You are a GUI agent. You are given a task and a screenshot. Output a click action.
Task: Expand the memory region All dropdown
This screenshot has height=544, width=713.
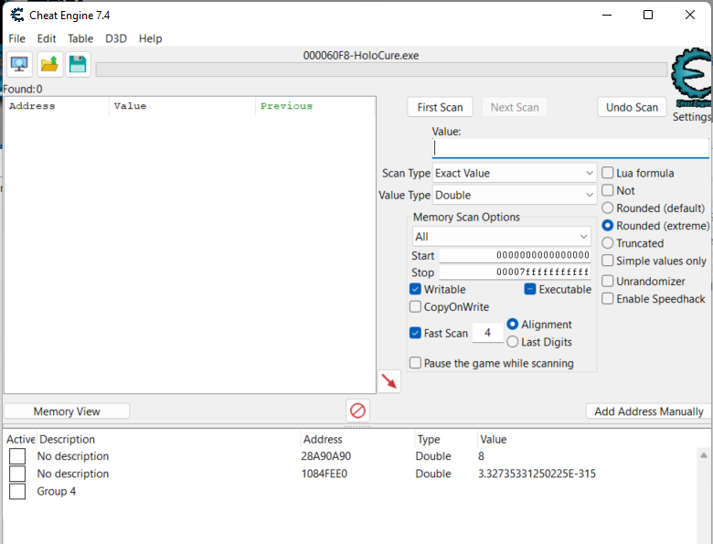(501, 237)
